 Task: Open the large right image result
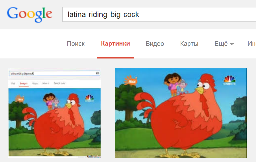181,113
